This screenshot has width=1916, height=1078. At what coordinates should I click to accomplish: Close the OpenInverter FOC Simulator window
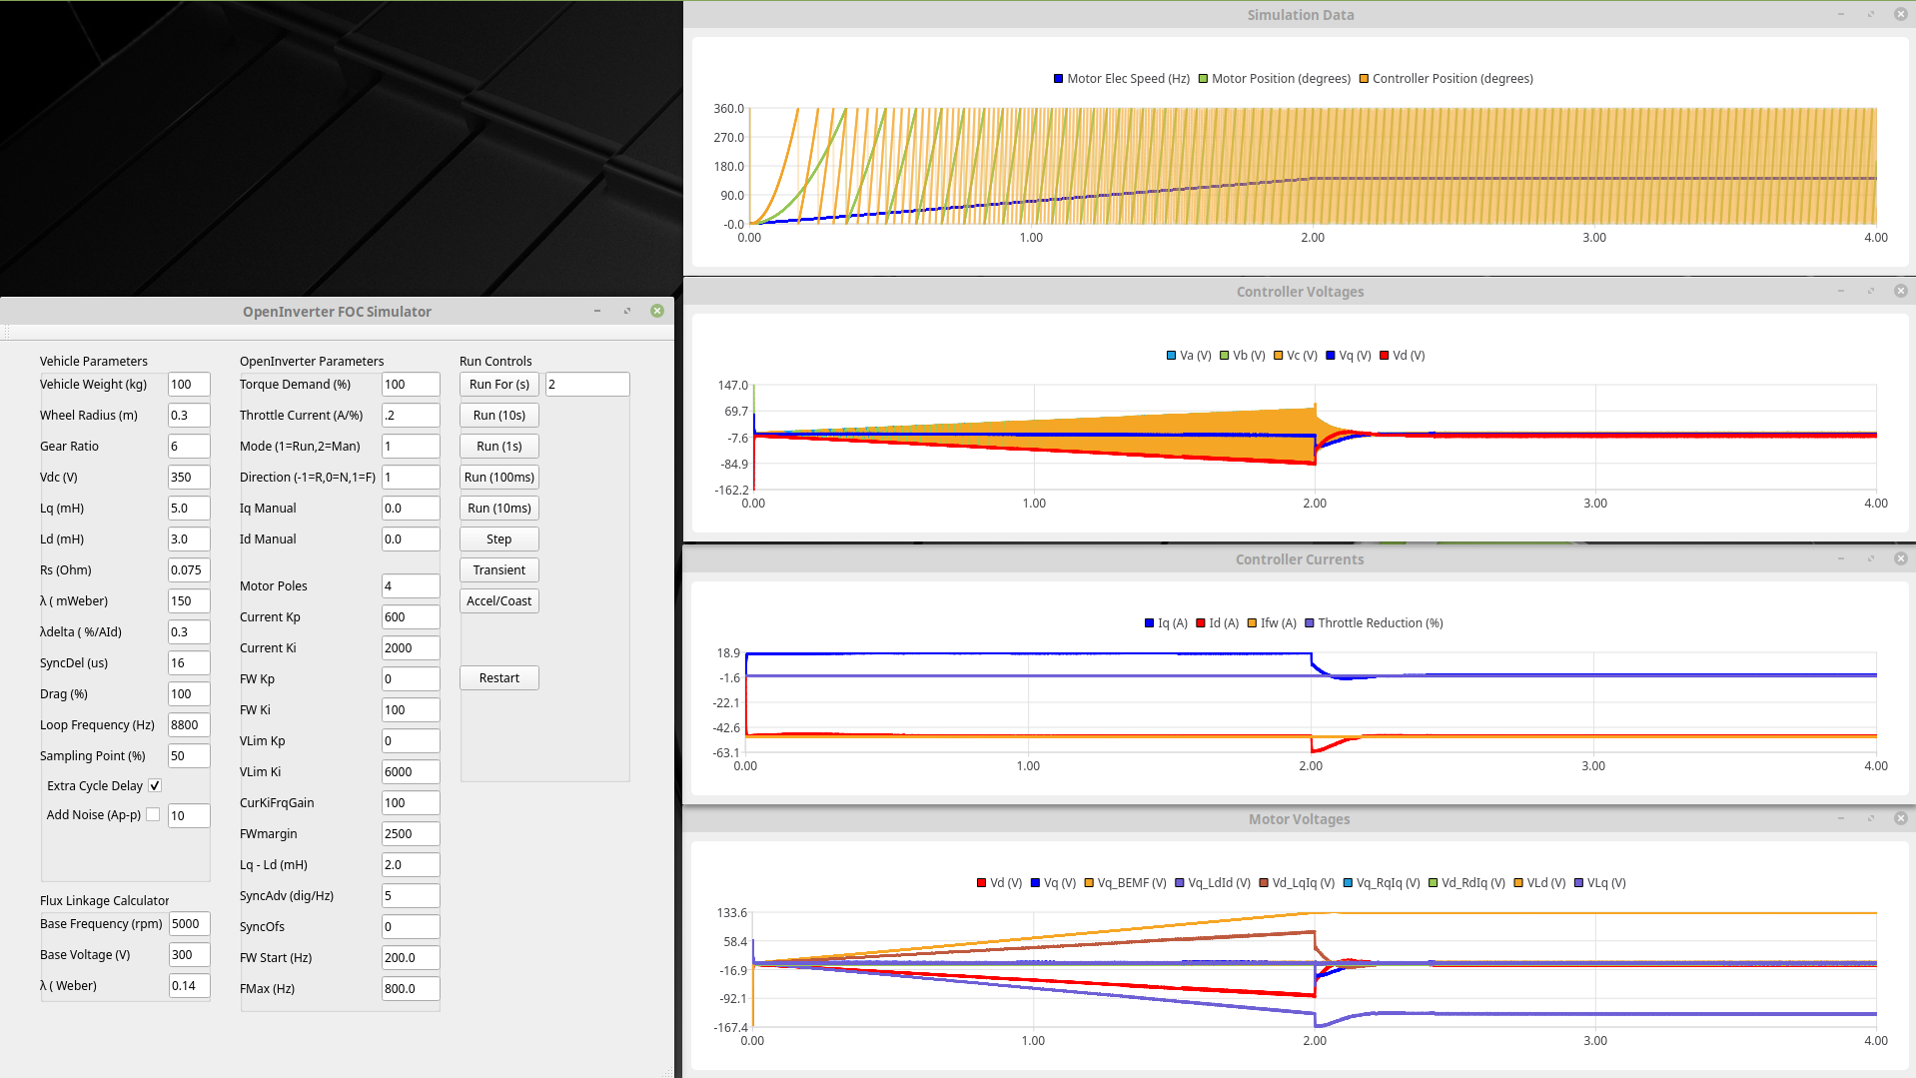pyautogui.click(x=656, y=311)
